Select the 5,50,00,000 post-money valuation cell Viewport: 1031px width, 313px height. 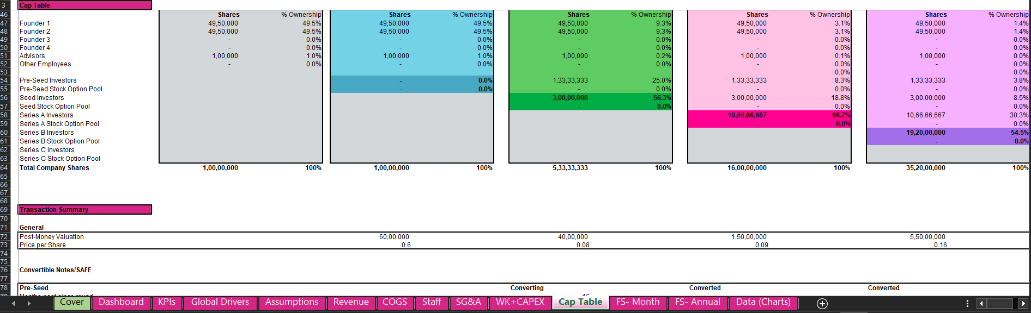tap(927, 237)
